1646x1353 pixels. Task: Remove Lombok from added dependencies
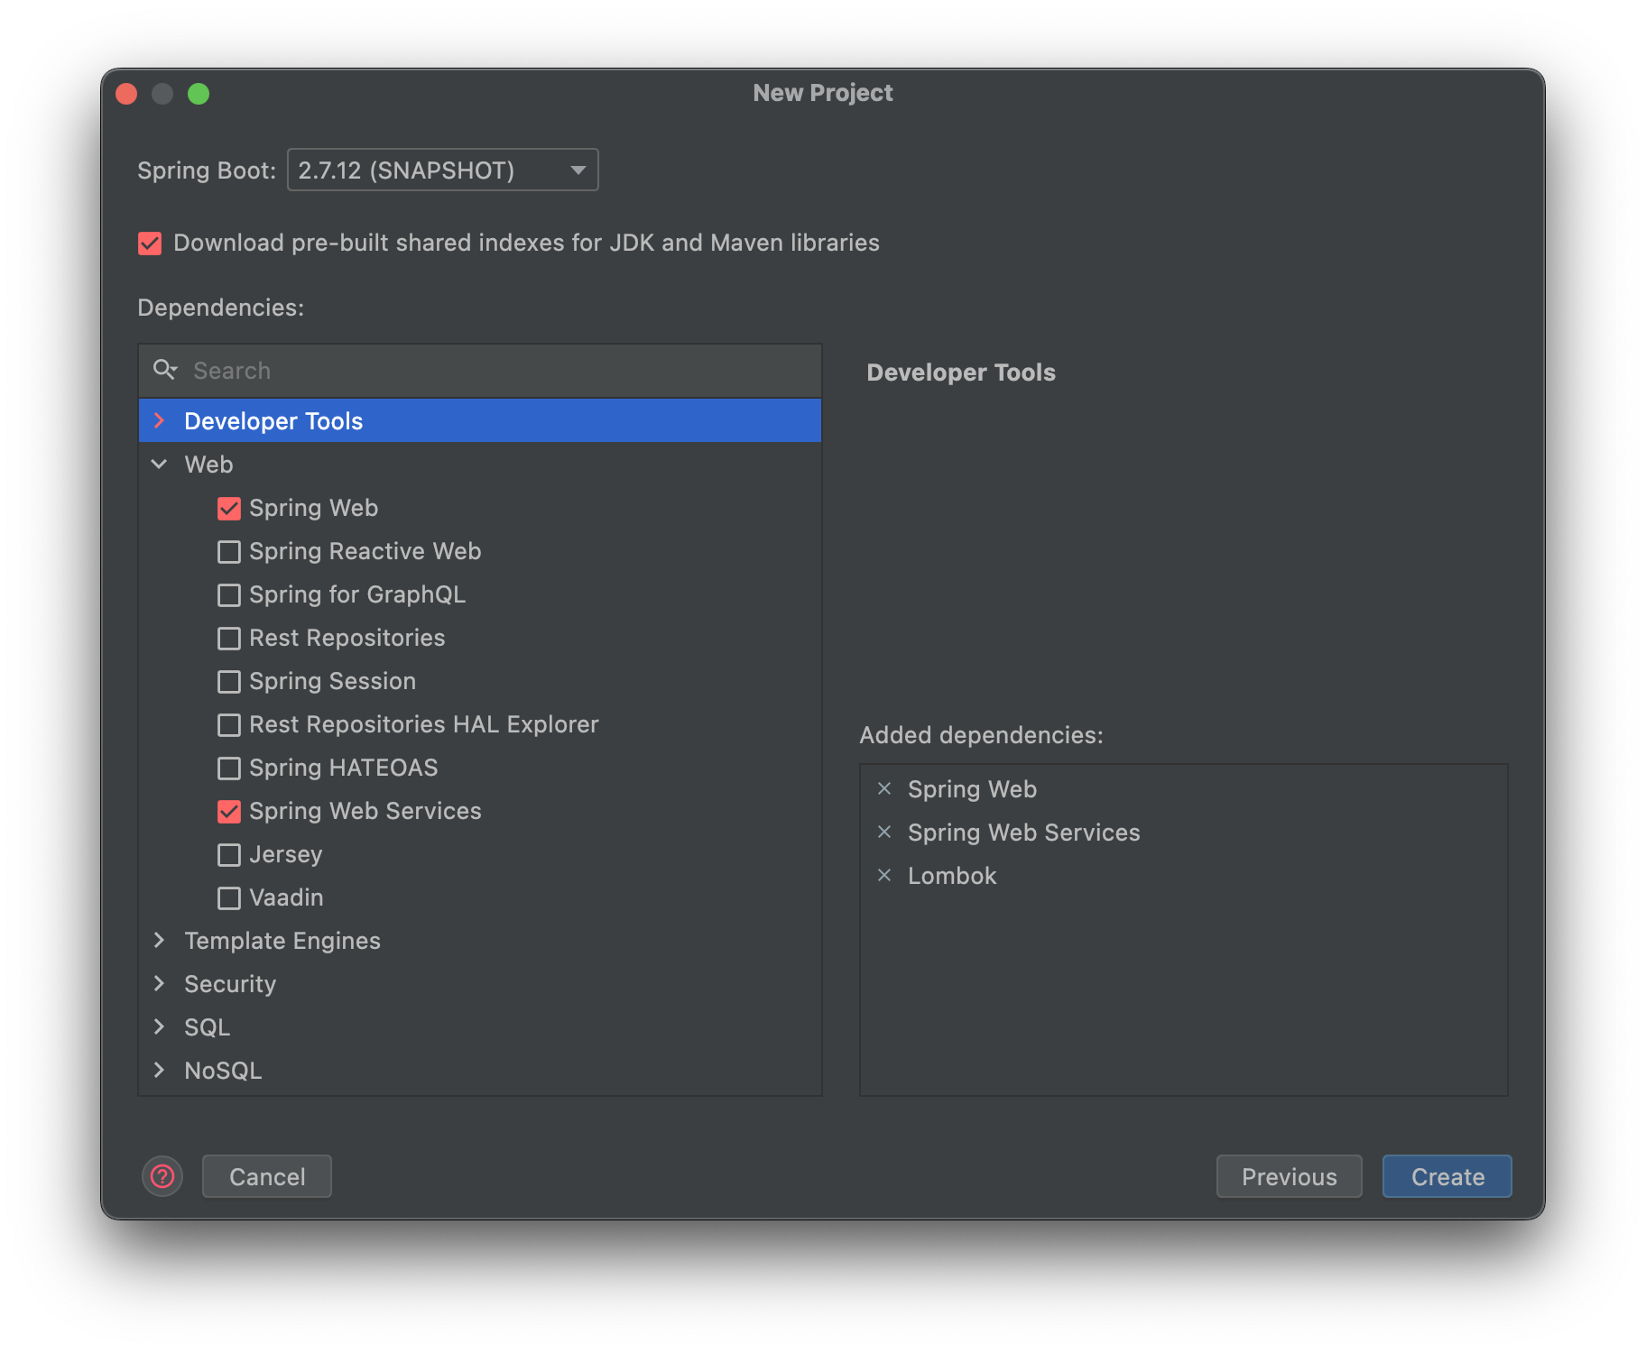[884, 875]
